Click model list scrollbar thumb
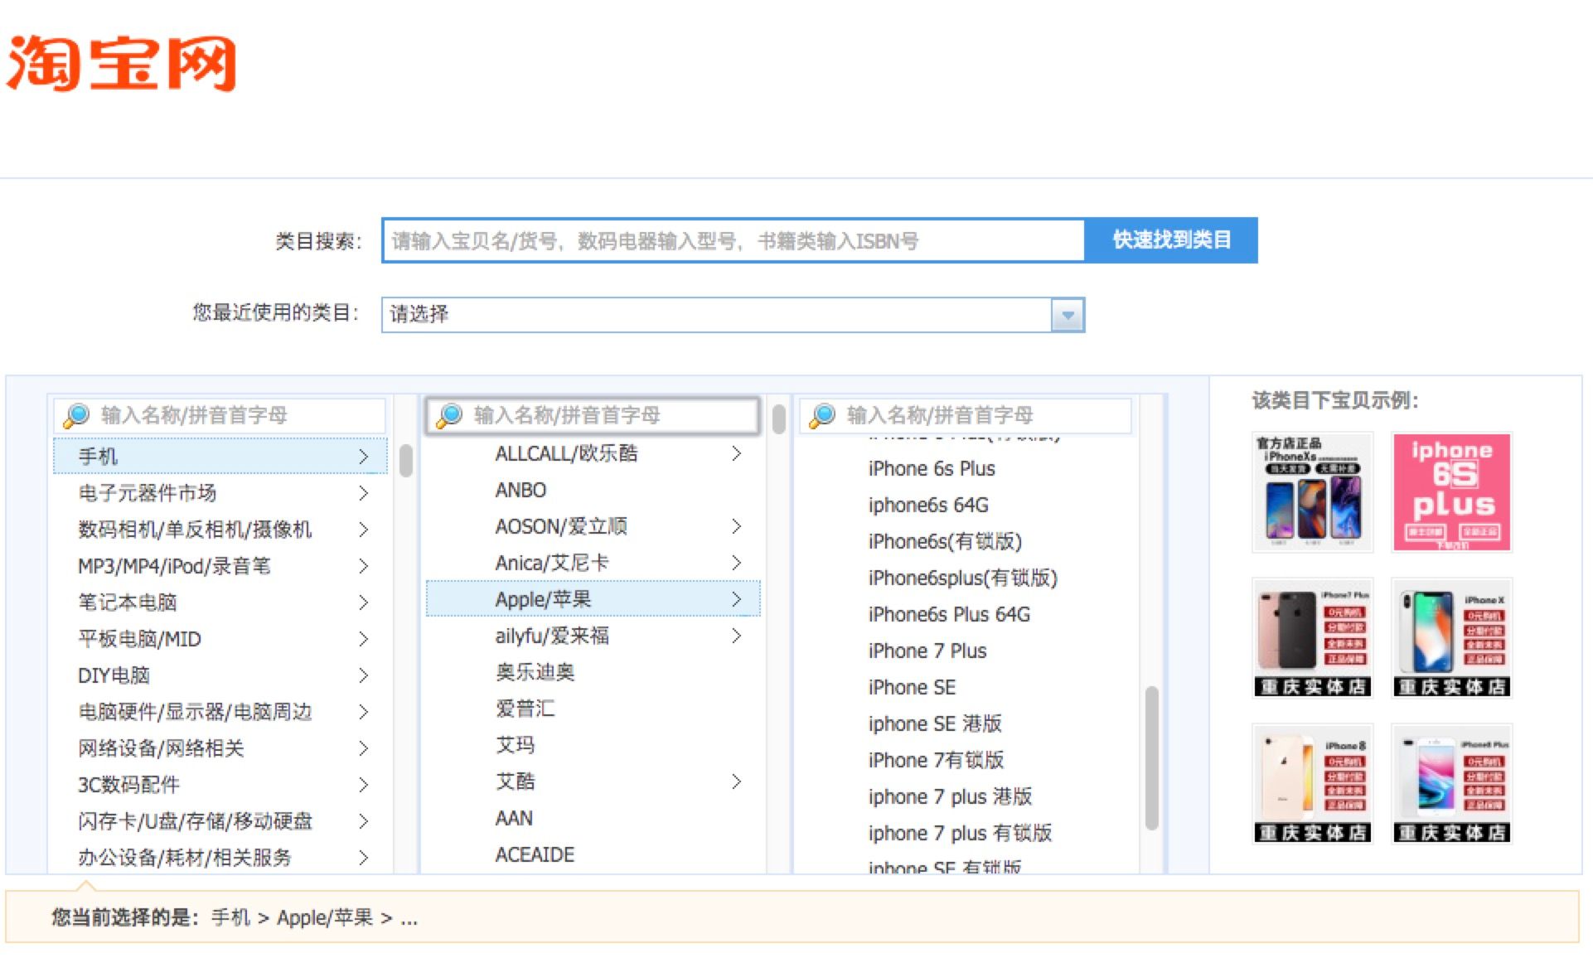Screen dimensions: 1593x958 (1152, 757)
